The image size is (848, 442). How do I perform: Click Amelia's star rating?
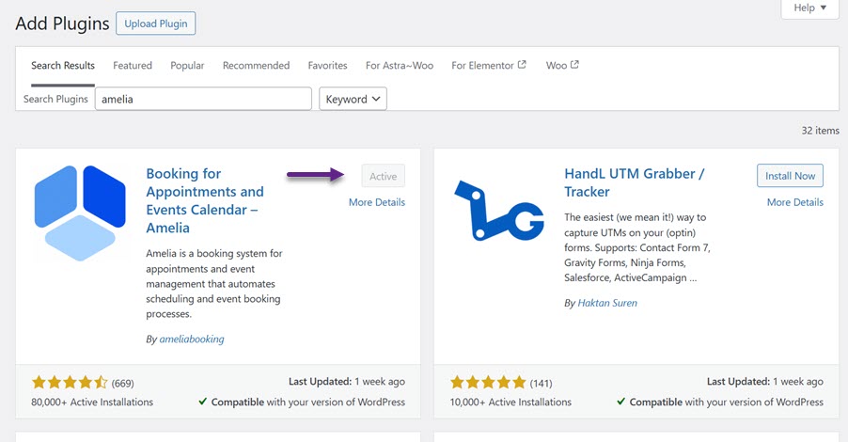click(x=70, y=383)
